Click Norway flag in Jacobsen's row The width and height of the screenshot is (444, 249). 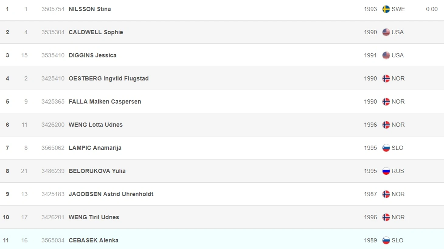point(386,194)
